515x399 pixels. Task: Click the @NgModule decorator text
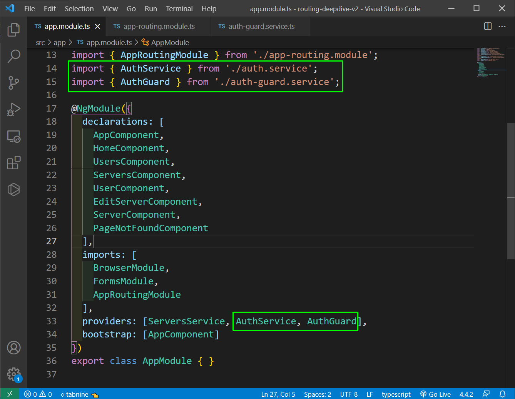(x=96, y=109)
